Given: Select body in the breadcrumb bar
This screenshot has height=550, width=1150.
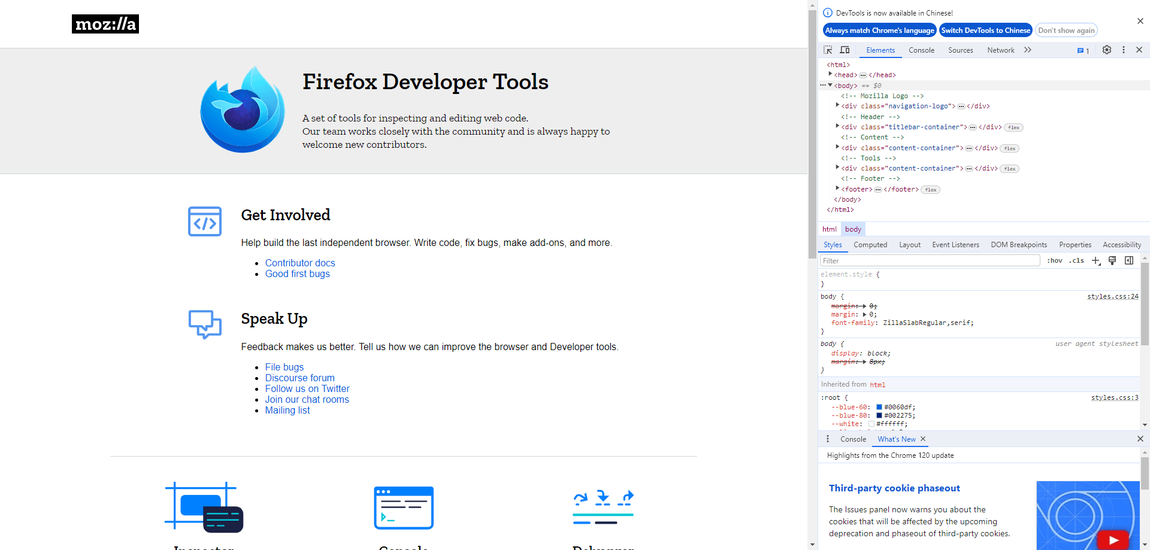Looking at the screenshot, I should click(853, 229).
